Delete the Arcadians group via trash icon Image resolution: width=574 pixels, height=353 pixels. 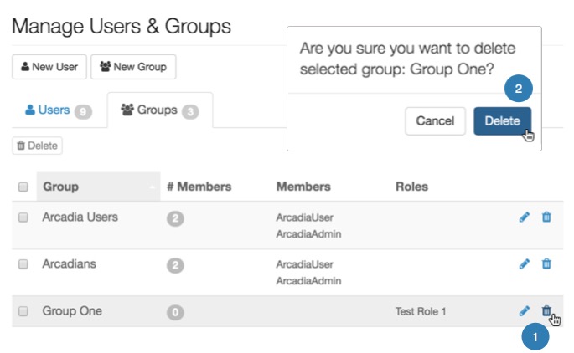click(x=546, y=264)
